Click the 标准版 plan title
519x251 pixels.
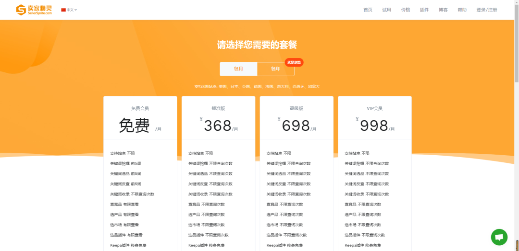tap(219, 108)
